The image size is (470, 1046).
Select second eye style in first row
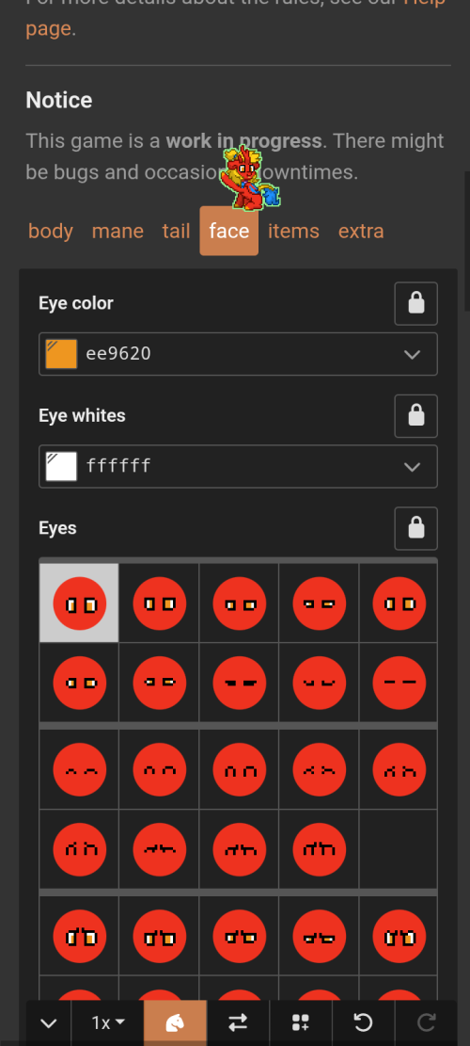pyautogui.click(x=159, y=603)
